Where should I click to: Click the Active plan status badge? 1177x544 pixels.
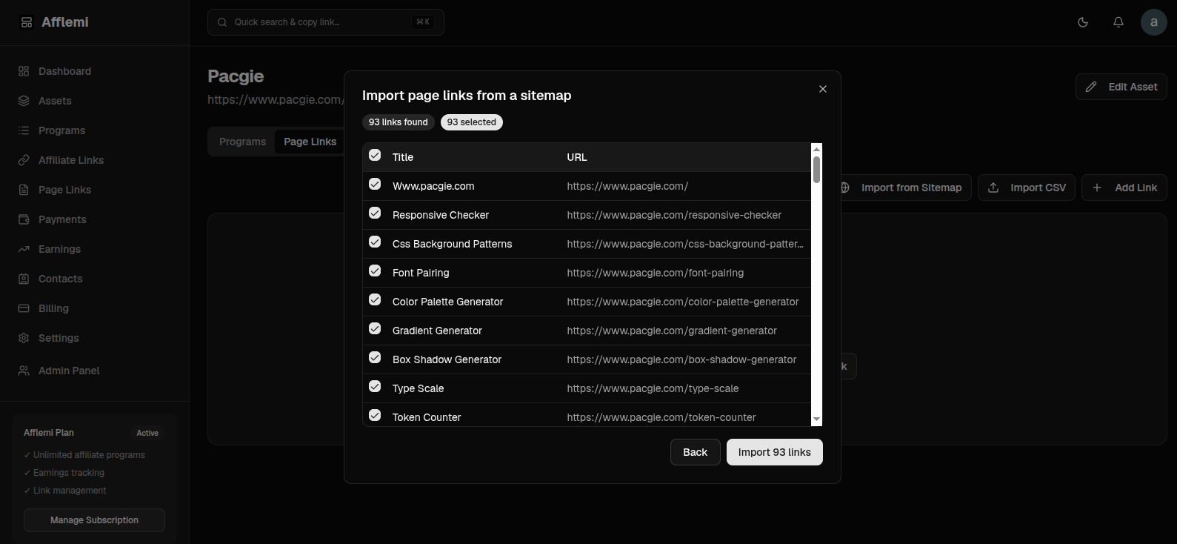tap(147, 433)
